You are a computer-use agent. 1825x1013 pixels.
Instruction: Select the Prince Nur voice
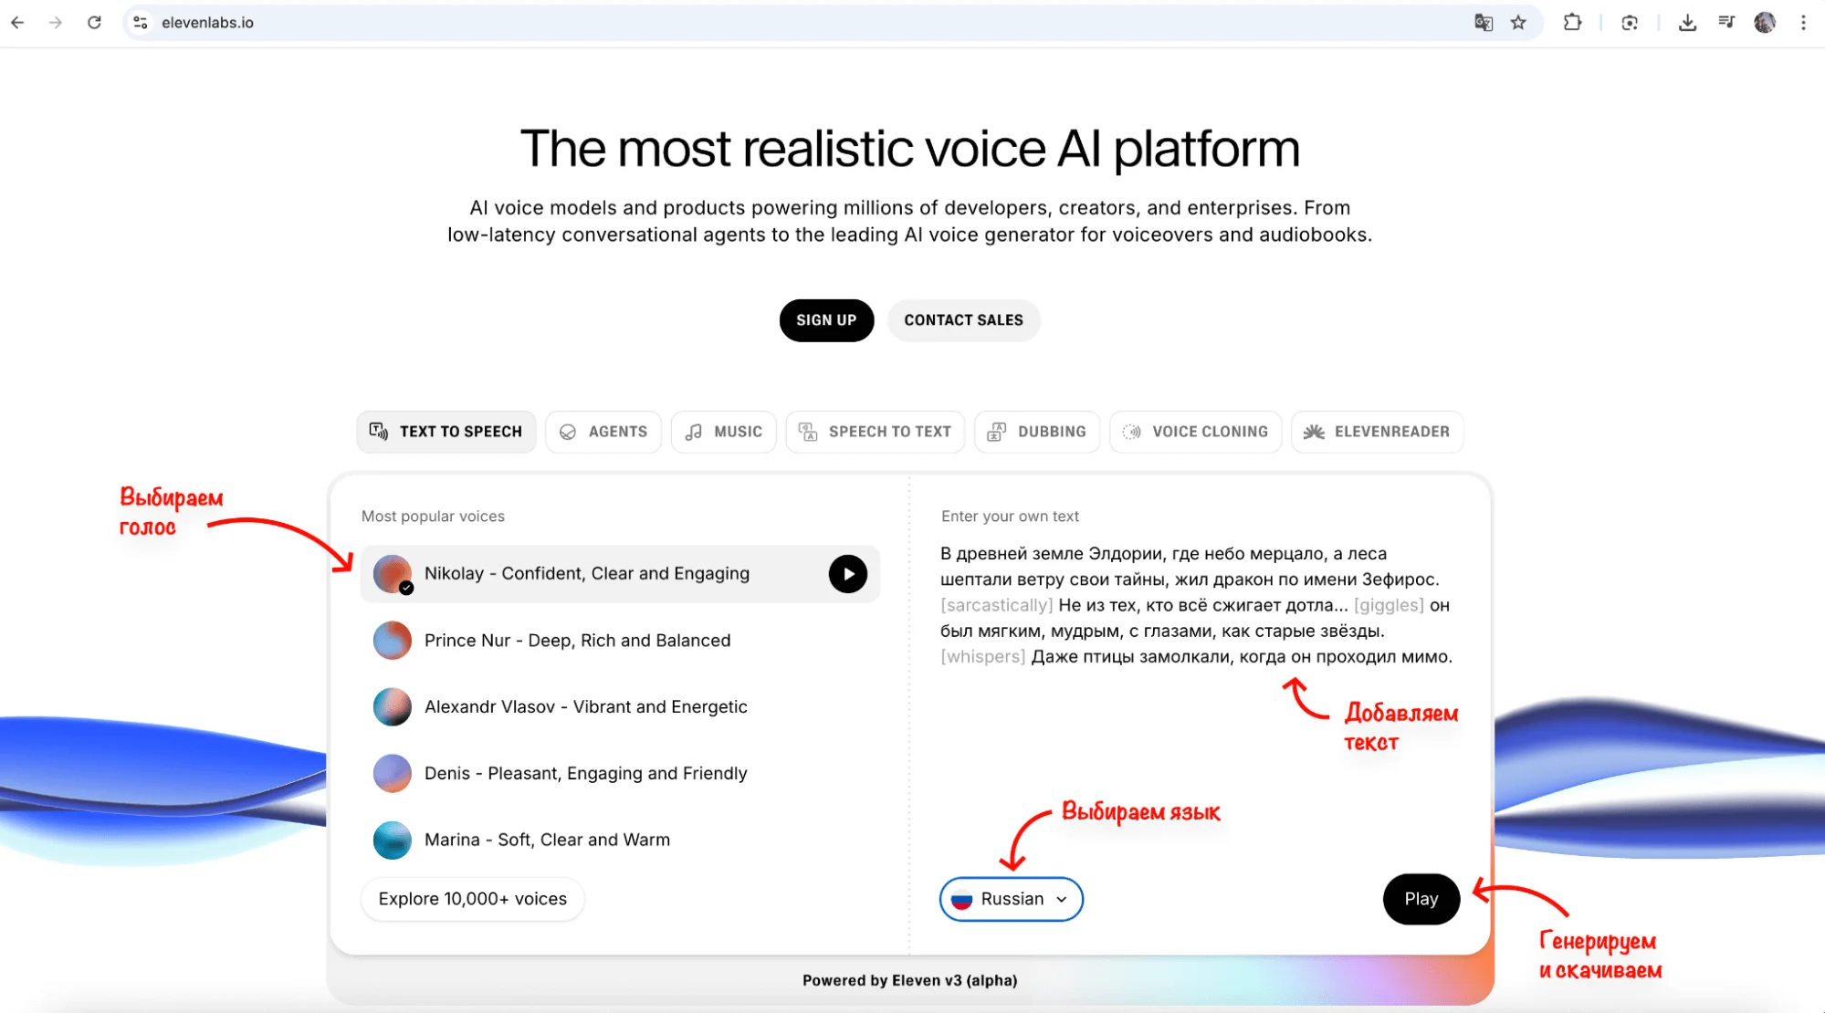click(577, 641)
